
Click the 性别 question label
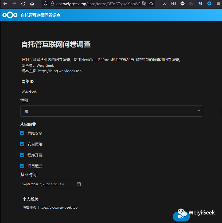24,100
